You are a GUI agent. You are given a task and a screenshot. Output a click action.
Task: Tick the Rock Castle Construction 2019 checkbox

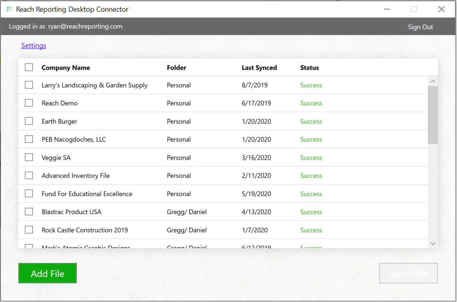click(x=29, y=230)
